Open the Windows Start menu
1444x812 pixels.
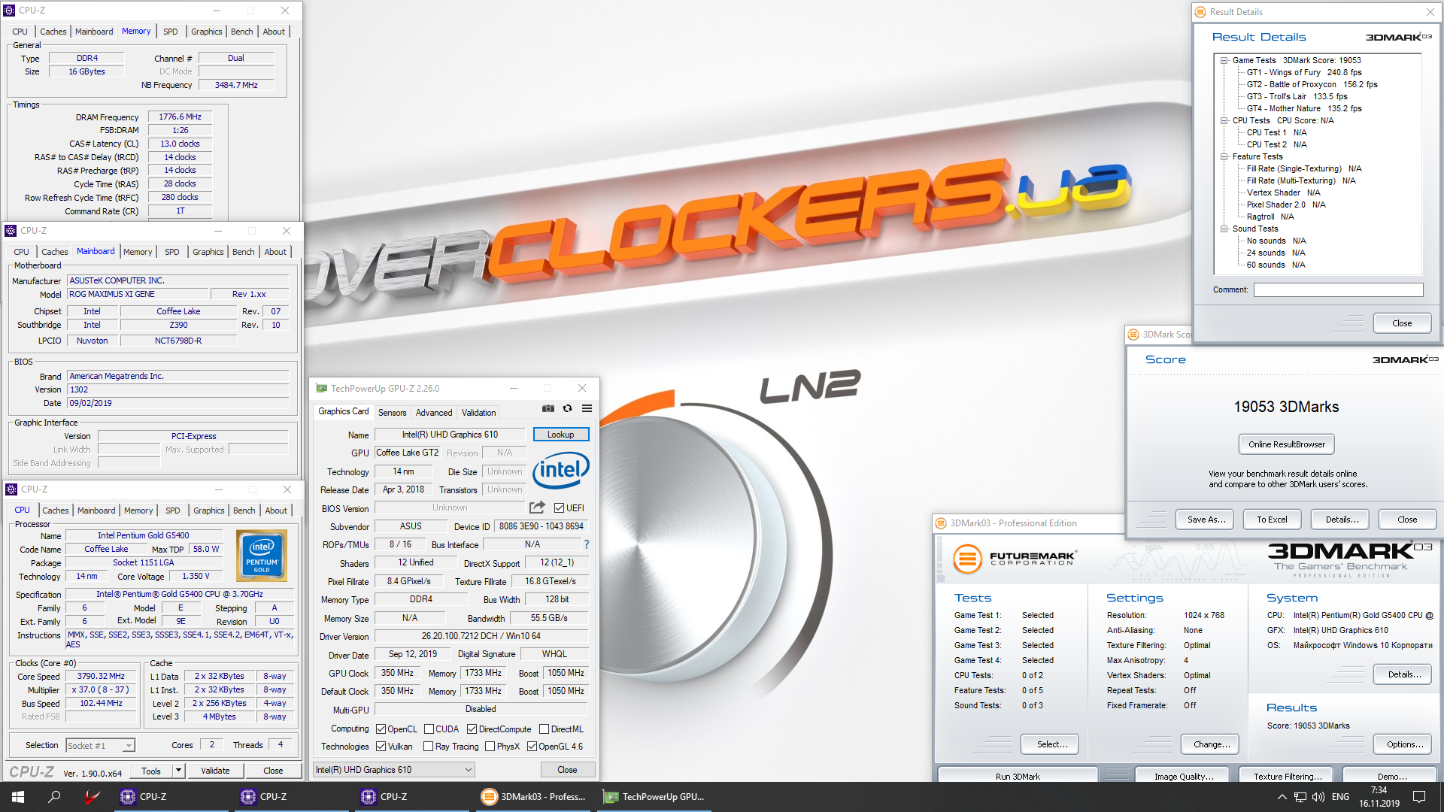(x=18, y=797)
